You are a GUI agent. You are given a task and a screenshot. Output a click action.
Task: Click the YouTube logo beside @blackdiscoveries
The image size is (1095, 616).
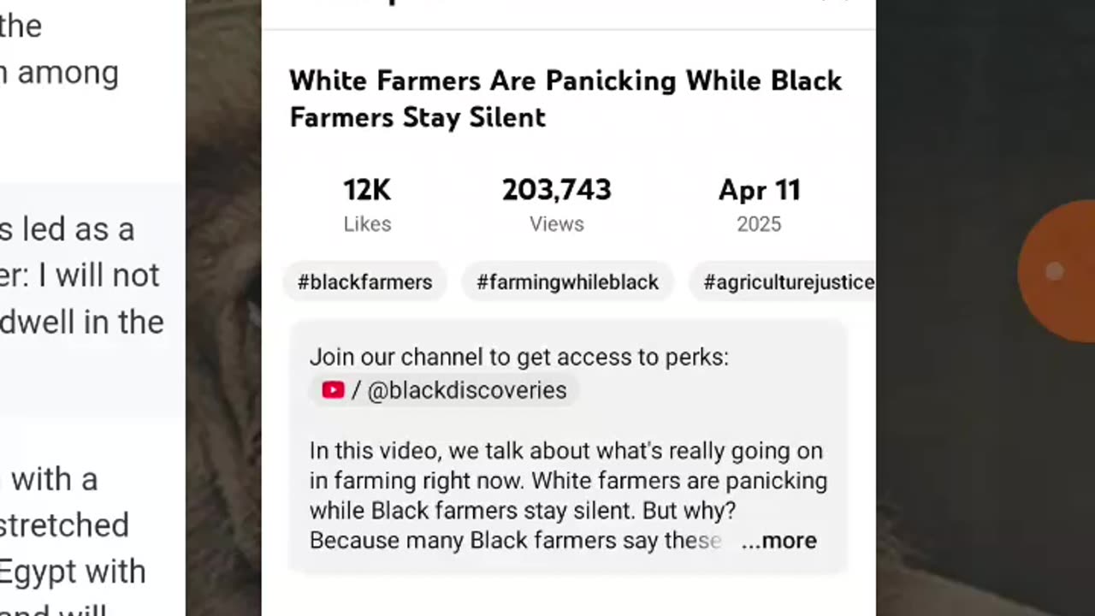[333, 390]
